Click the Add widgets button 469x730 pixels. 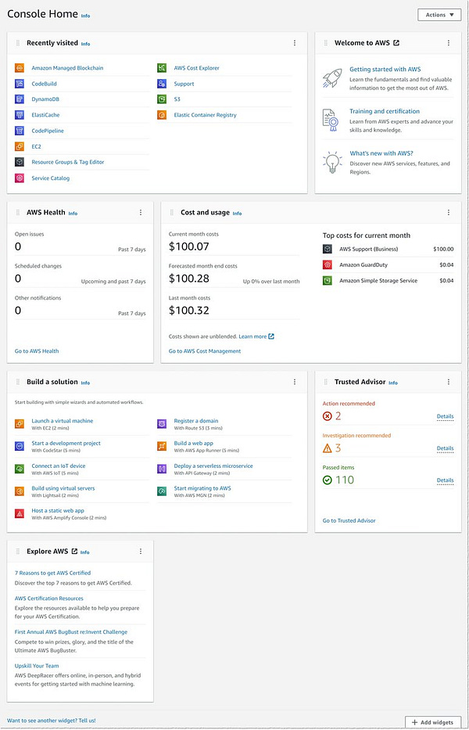(433, 722)
